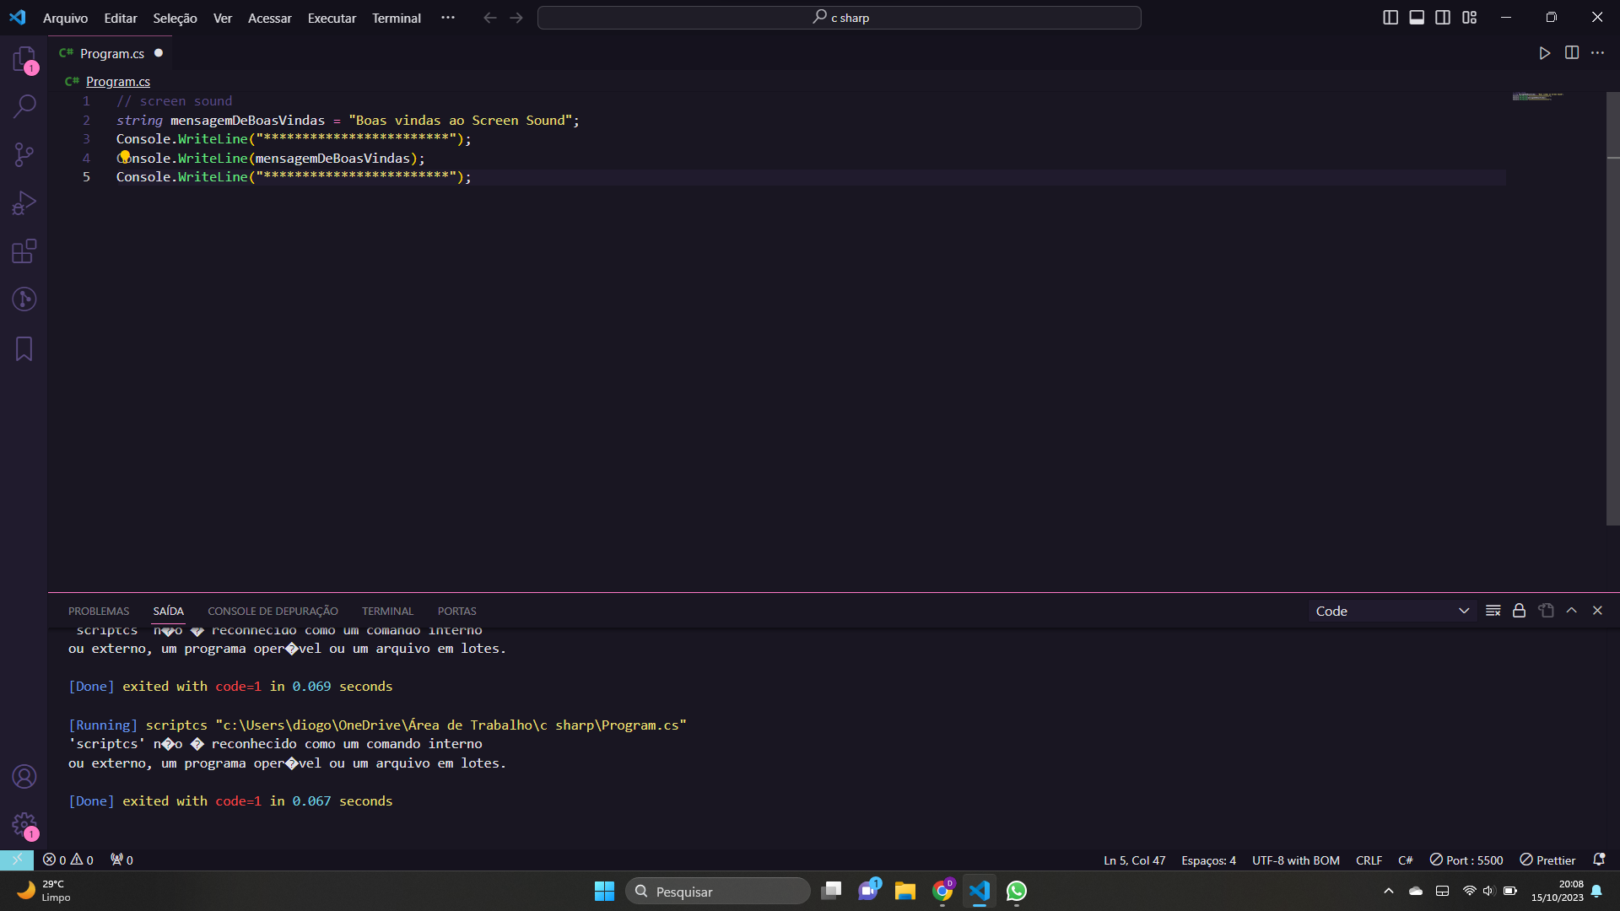This screenshot has height=911, width=1620.
Task: Open the Acessar menu
Action: (269, 18)
